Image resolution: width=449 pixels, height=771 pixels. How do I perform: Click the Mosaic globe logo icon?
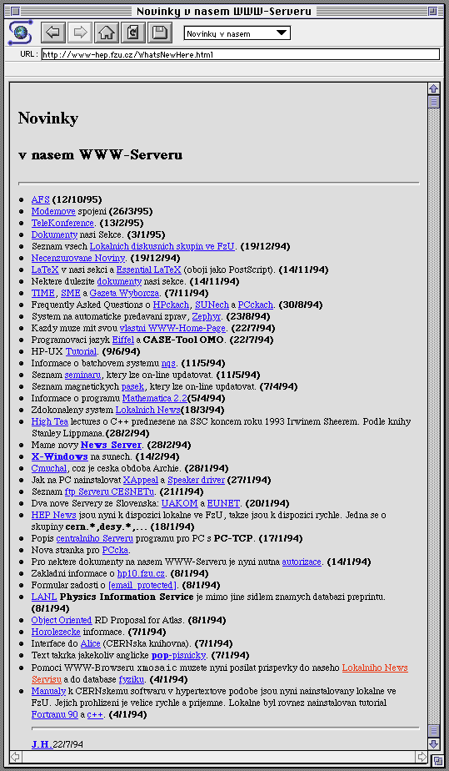pyautogui.click(x=21, y=33)
